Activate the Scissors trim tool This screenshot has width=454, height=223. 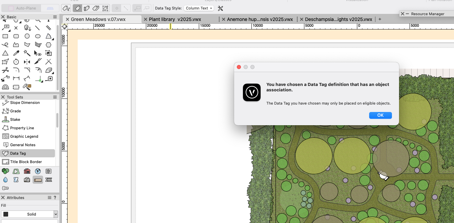[5, 70]
